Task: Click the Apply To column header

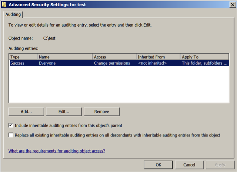Action: [204, 57]
